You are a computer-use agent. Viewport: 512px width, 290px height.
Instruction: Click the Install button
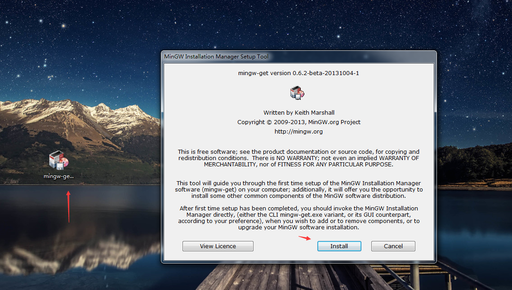click(339, 246)
